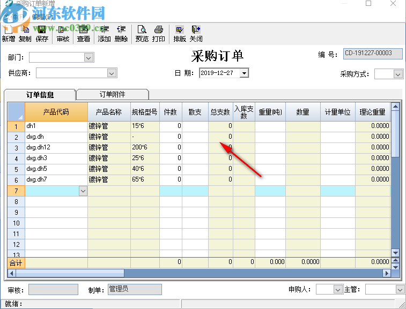Click the 入库支数 column header
The image size is (406, 309).
[244, 112]
